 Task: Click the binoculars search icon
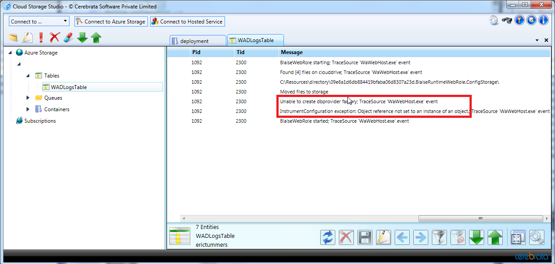coord(507,20)
